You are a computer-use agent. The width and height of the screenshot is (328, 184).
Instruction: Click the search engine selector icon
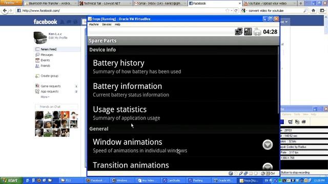[244, 10]
